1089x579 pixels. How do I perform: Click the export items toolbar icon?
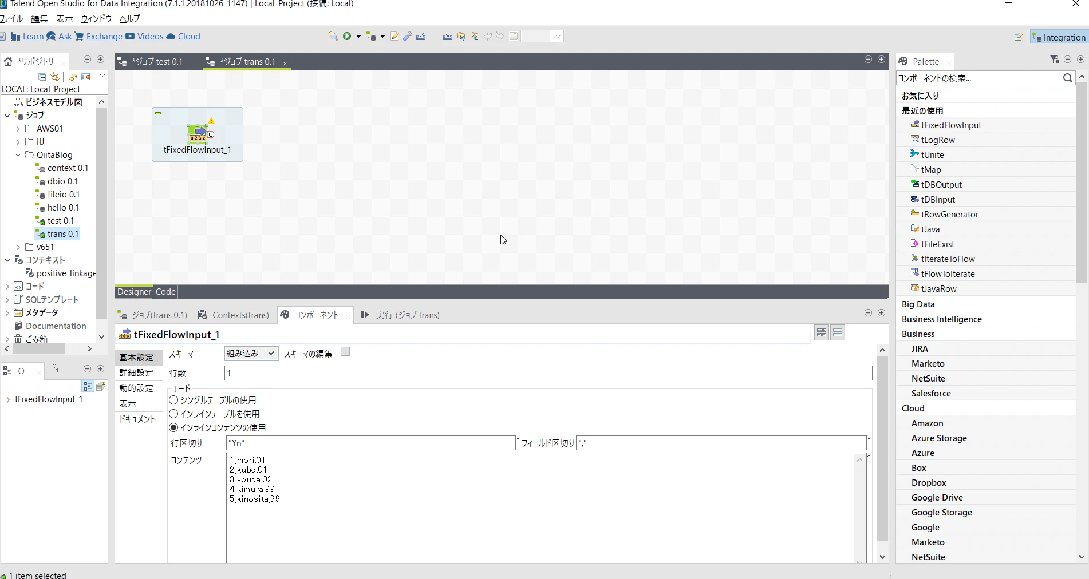click(421, 36)
